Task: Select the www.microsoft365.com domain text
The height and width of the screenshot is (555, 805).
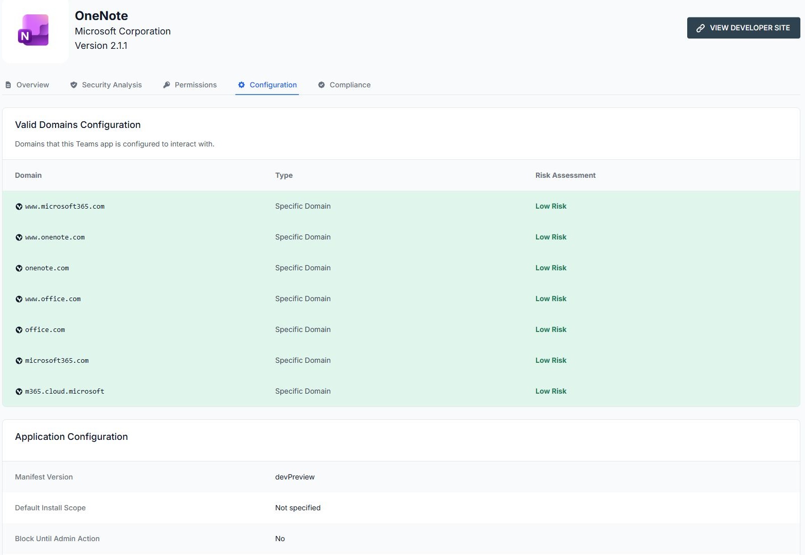Action: pos(65,207)
